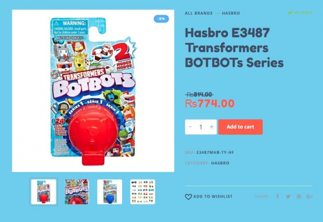Open Hasbro breadcrumb link
The height and width of the screenshot is (222, 323).
(x=231, y=13)
